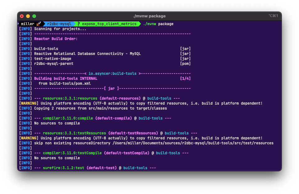Click the git branch icon in prompt

(79, 24)
